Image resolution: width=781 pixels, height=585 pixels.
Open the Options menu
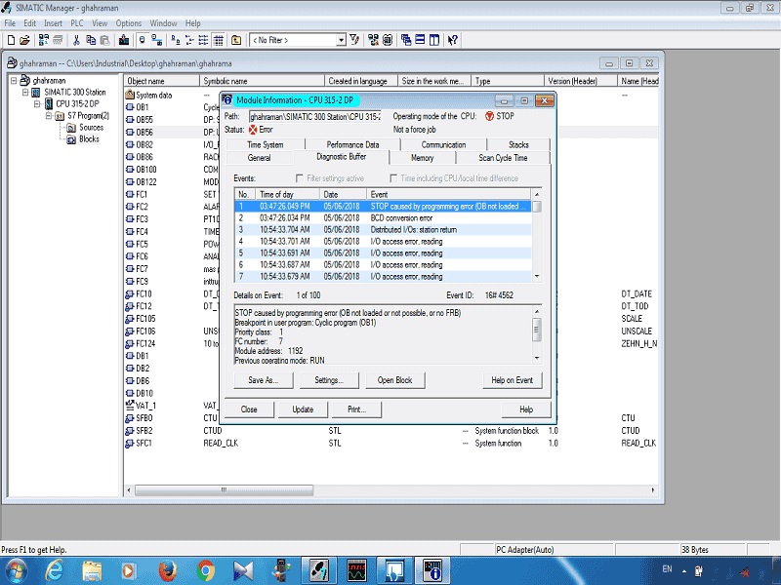(129, 23)
